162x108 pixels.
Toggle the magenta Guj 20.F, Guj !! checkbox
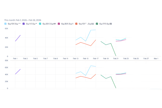click(x=59, y=24)
